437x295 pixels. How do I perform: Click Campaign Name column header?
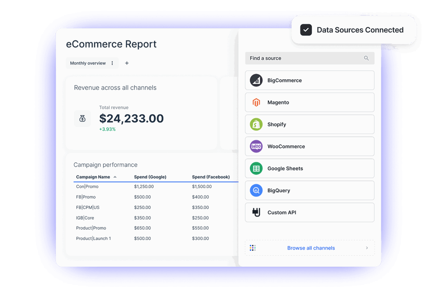[x=93, y=177]
